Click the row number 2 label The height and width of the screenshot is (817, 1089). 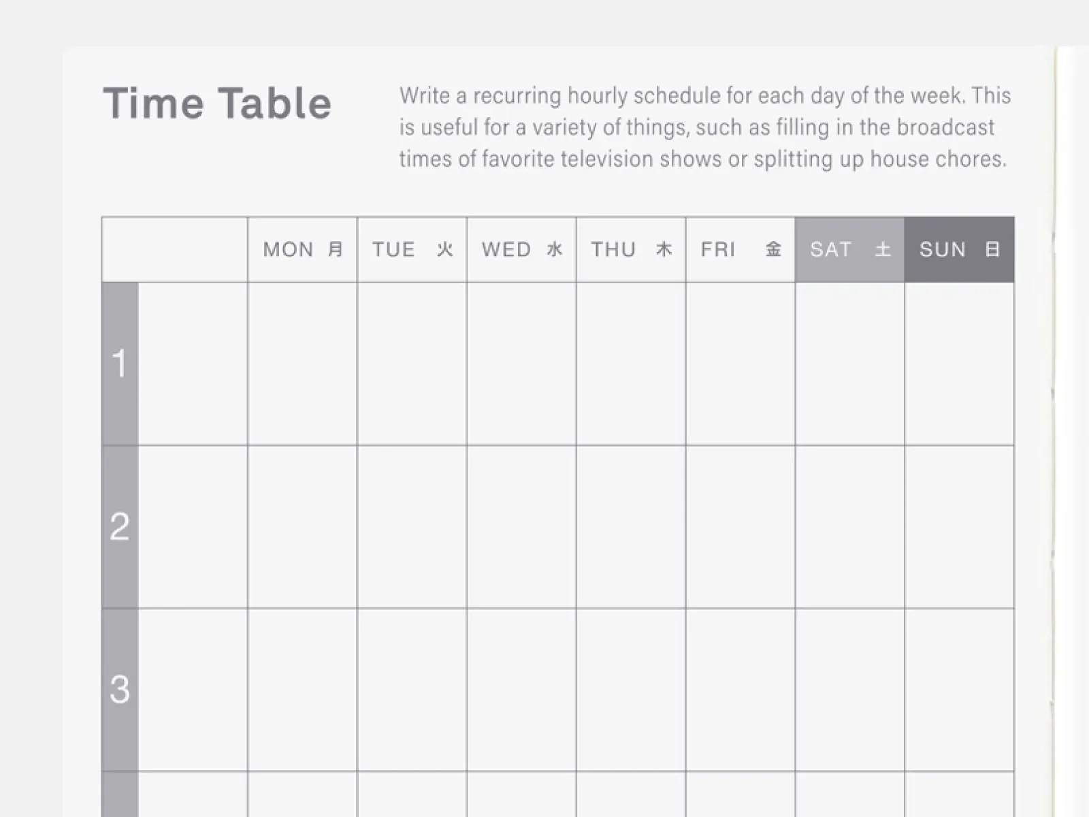click(x=120, y=527)
